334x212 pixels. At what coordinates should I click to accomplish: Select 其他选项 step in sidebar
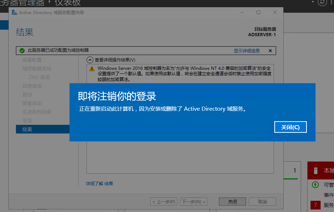pyautogui.click(x=32, y=86)
